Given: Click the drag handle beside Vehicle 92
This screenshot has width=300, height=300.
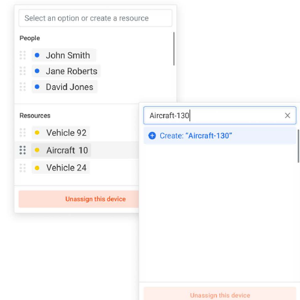Looking at the screenshot, I should (x=23, y=133).
